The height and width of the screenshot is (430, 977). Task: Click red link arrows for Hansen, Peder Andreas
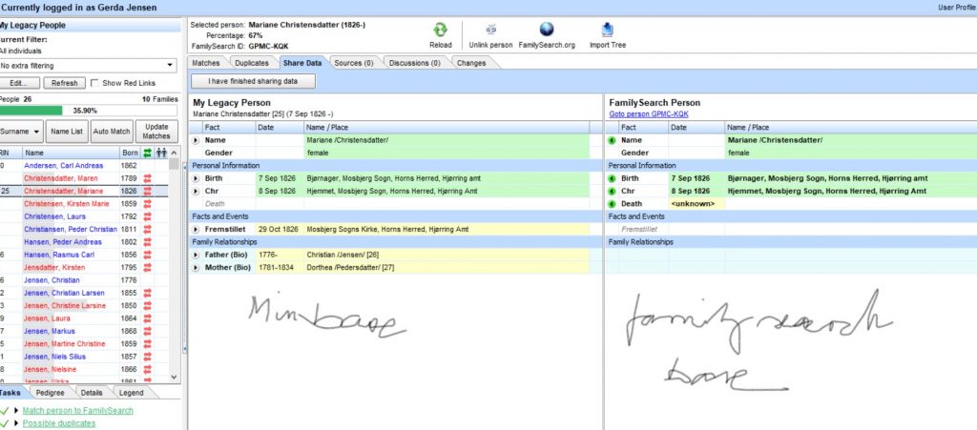148,242
